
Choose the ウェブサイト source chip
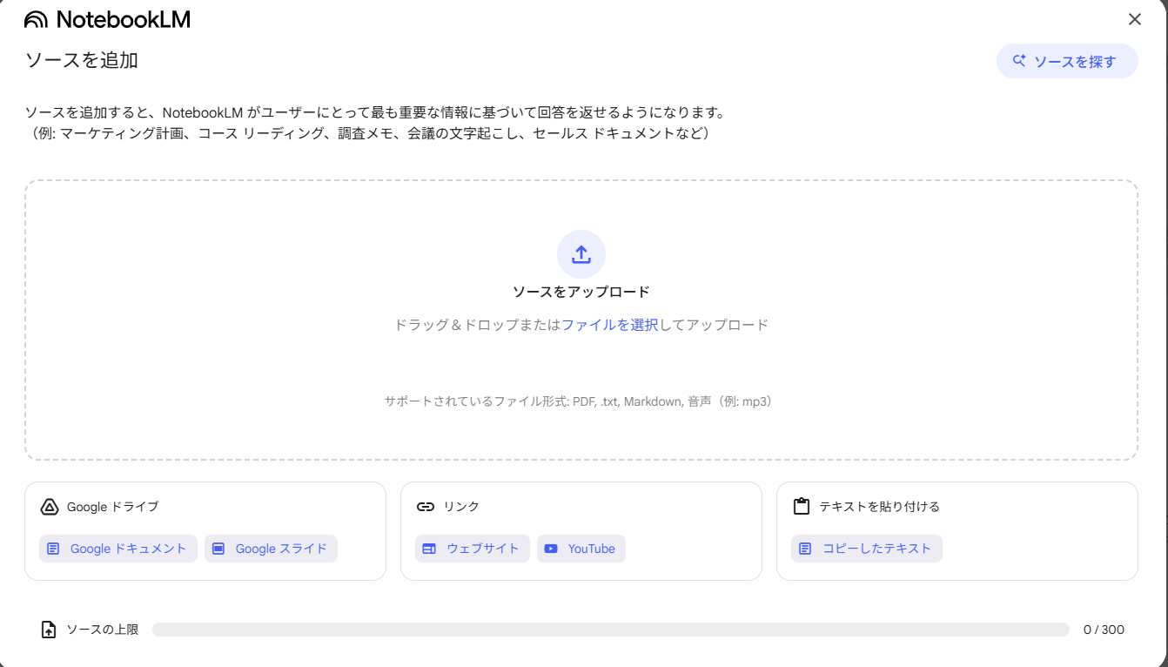click(x=473, y=549)
